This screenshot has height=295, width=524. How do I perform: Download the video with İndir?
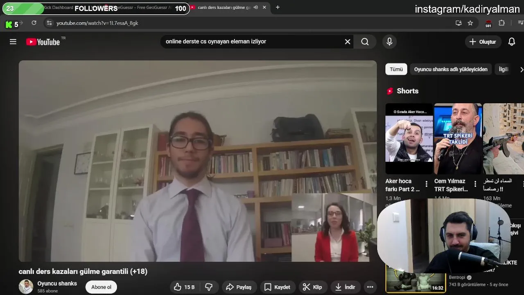tap(345, 287)
